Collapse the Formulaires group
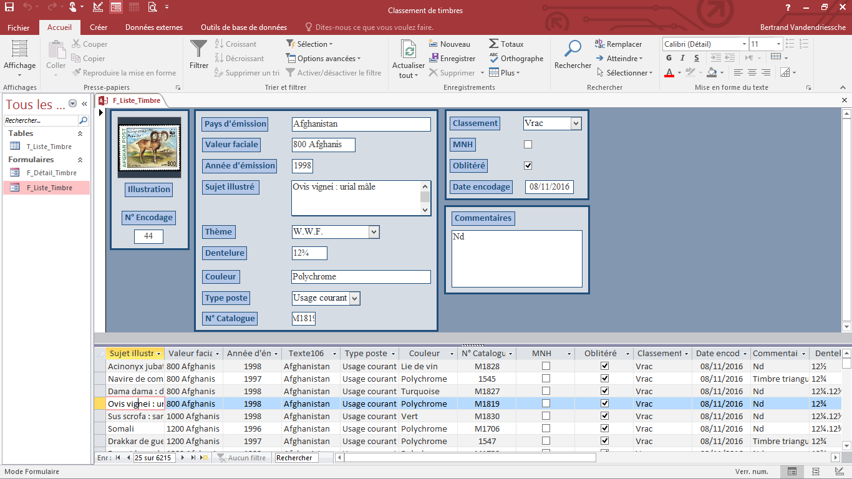 click(x=80, y=160)
